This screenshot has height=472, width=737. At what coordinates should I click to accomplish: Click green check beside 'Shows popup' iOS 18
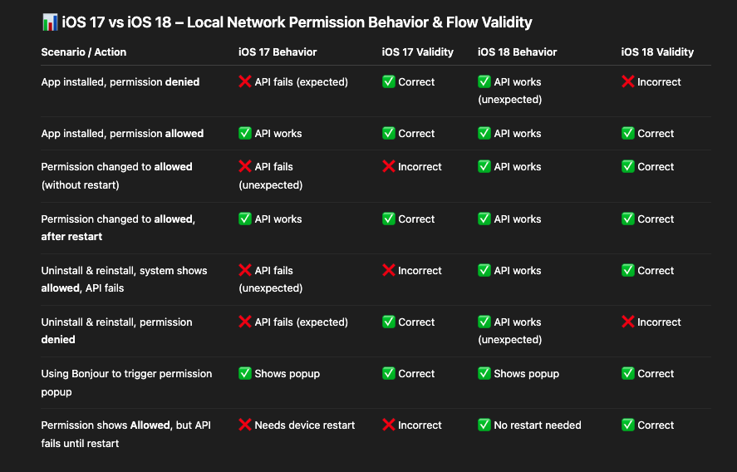click(484, 373)
